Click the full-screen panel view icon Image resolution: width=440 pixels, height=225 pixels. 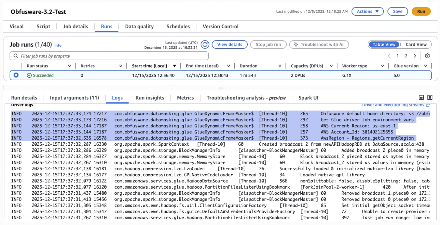430,98
